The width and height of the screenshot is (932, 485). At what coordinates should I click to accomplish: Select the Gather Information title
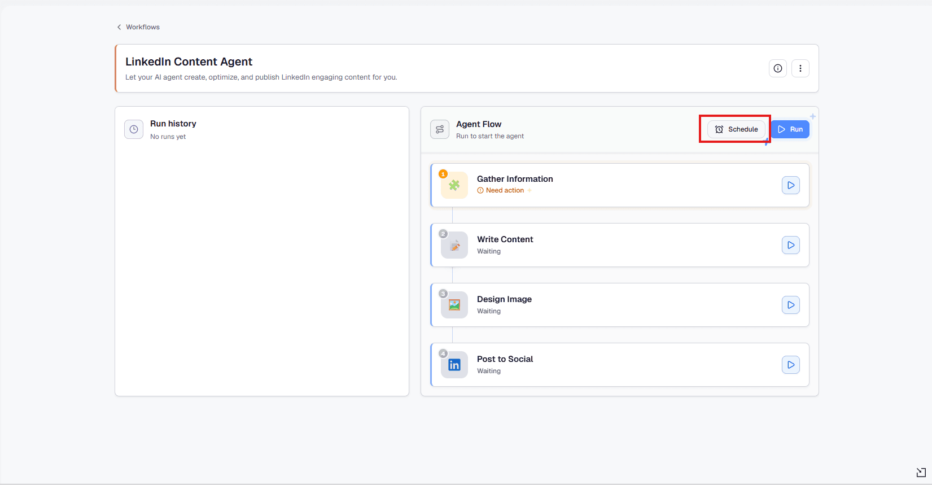(515, 179)
